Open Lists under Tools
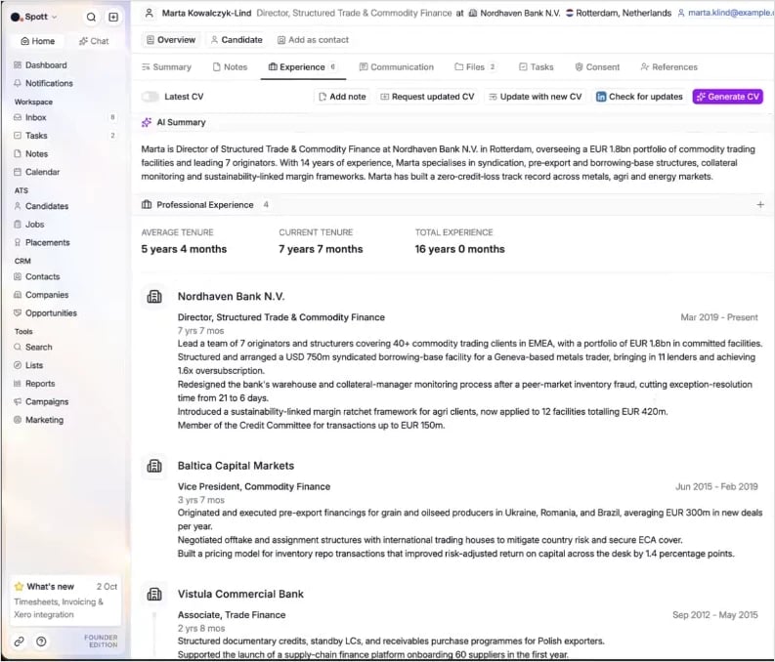The height and width of the screenshot is (662, 775). pyautogui.click(x=28, y=366)
